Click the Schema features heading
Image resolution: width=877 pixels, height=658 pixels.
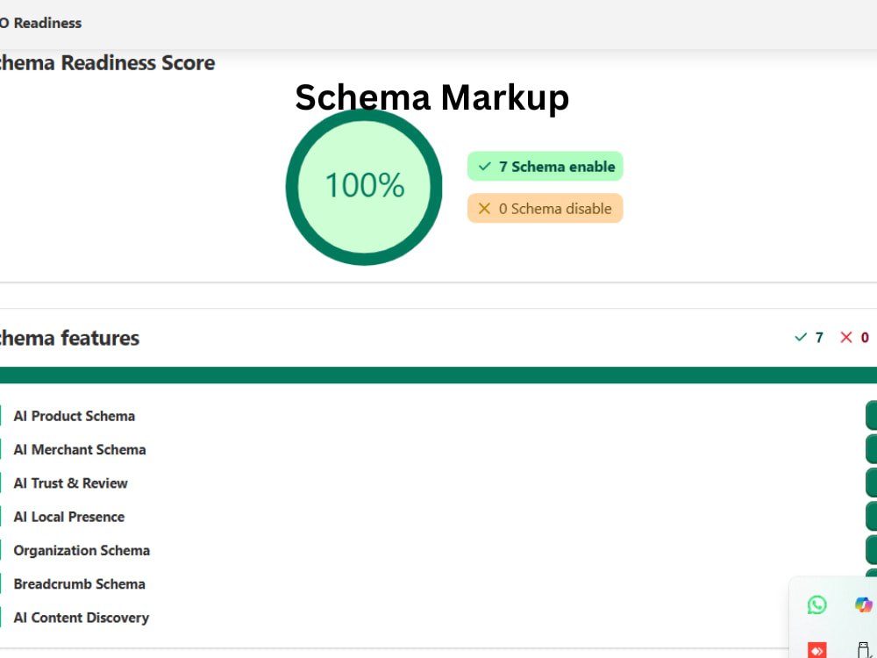tap(69, 338)
